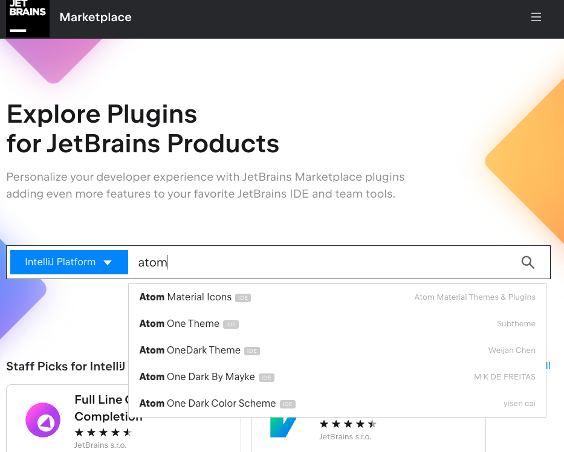Click the star rating under Full Line Completion

click(103, 432)
